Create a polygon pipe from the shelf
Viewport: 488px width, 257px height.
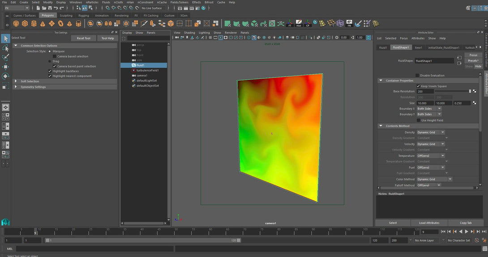pos(78,24)
